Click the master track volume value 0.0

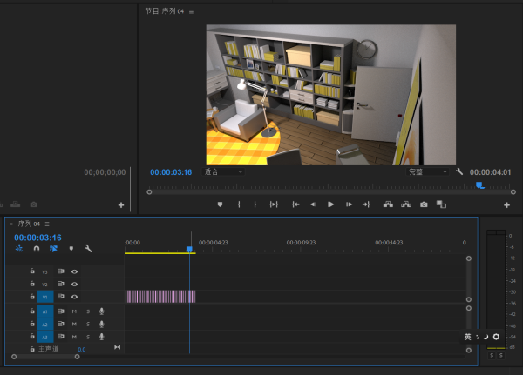coord(81,350)
